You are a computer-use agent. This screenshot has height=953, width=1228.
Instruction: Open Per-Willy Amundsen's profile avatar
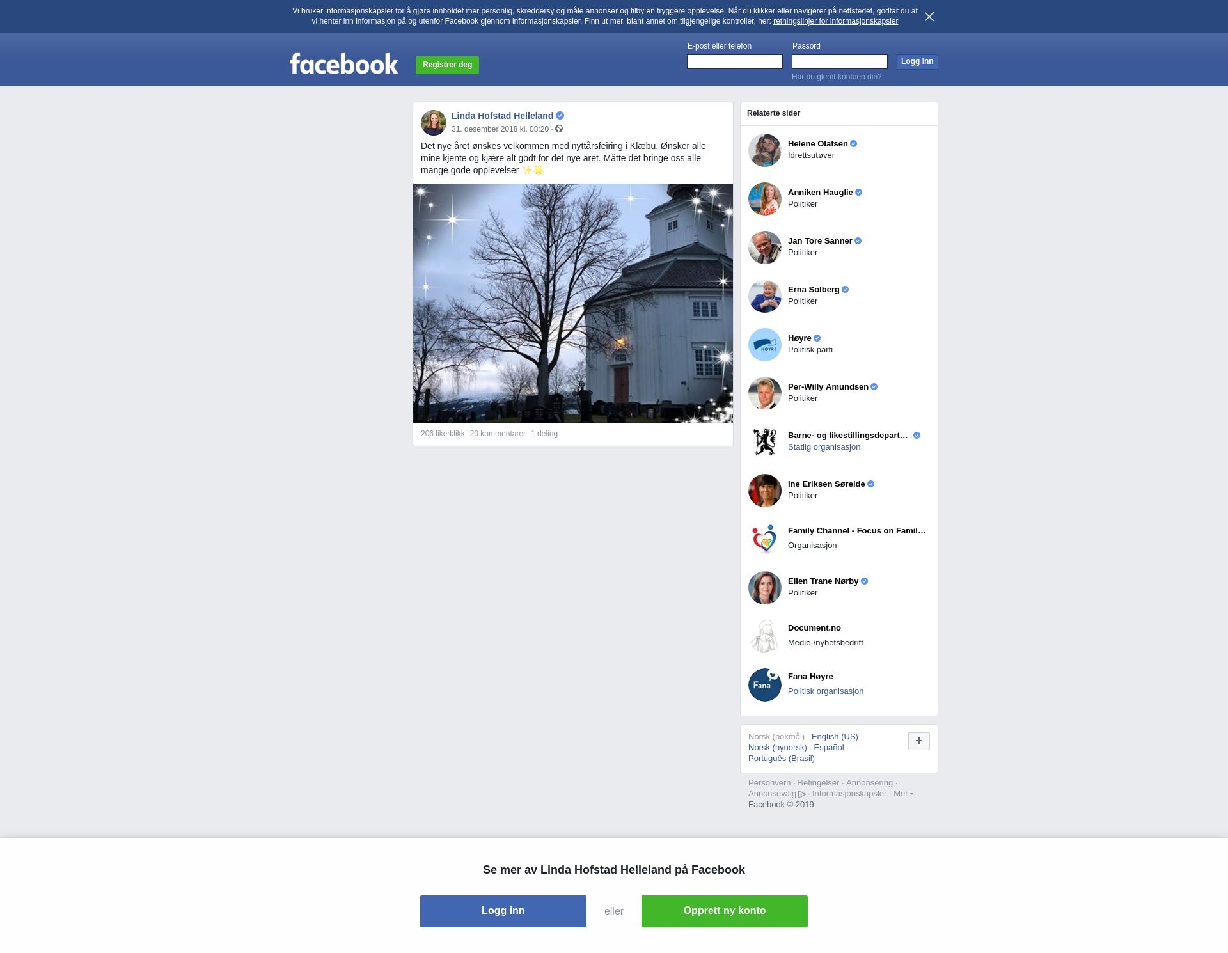click(765, 393)
